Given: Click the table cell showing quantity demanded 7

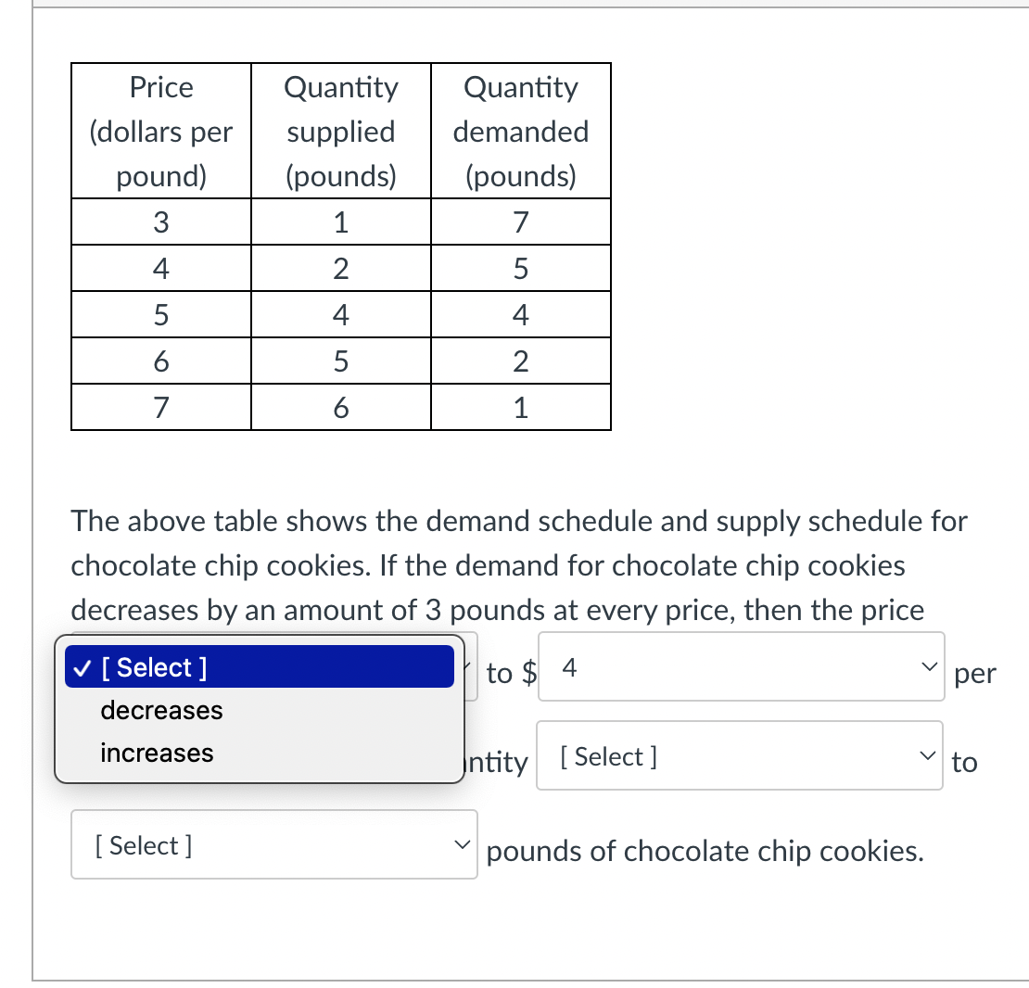Looking at the screenshot, I should [520, 222].
